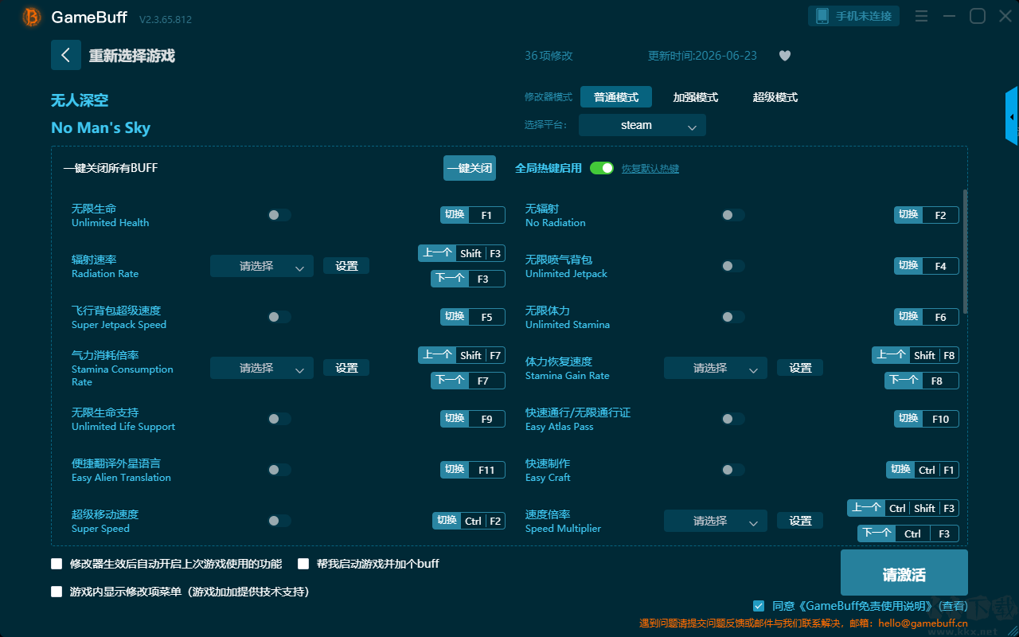Click F1 hotkey for Unlimited Health

(x=473, y=215)
